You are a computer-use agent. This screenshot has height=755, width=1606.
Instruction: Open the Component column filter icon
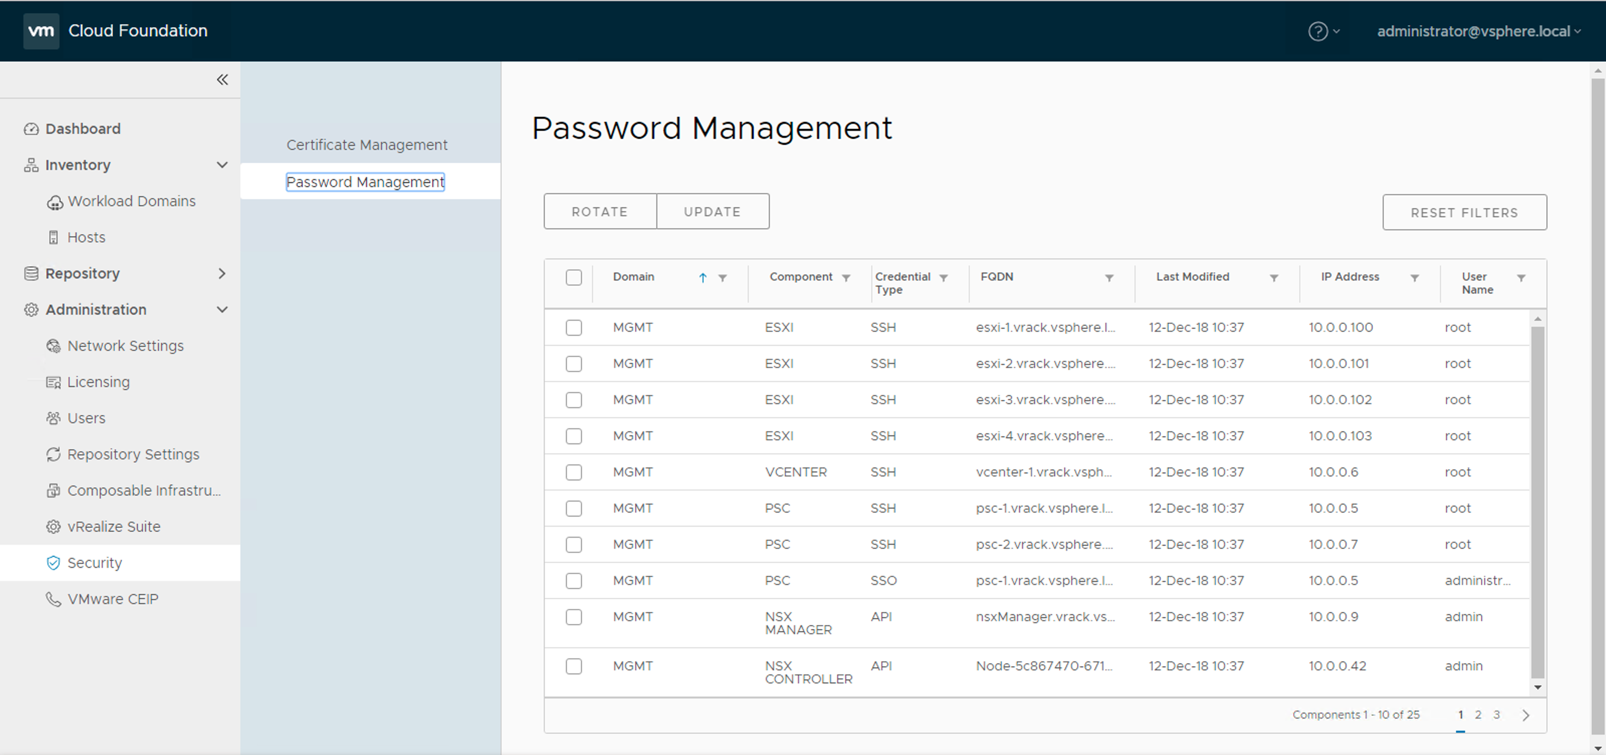846,278
